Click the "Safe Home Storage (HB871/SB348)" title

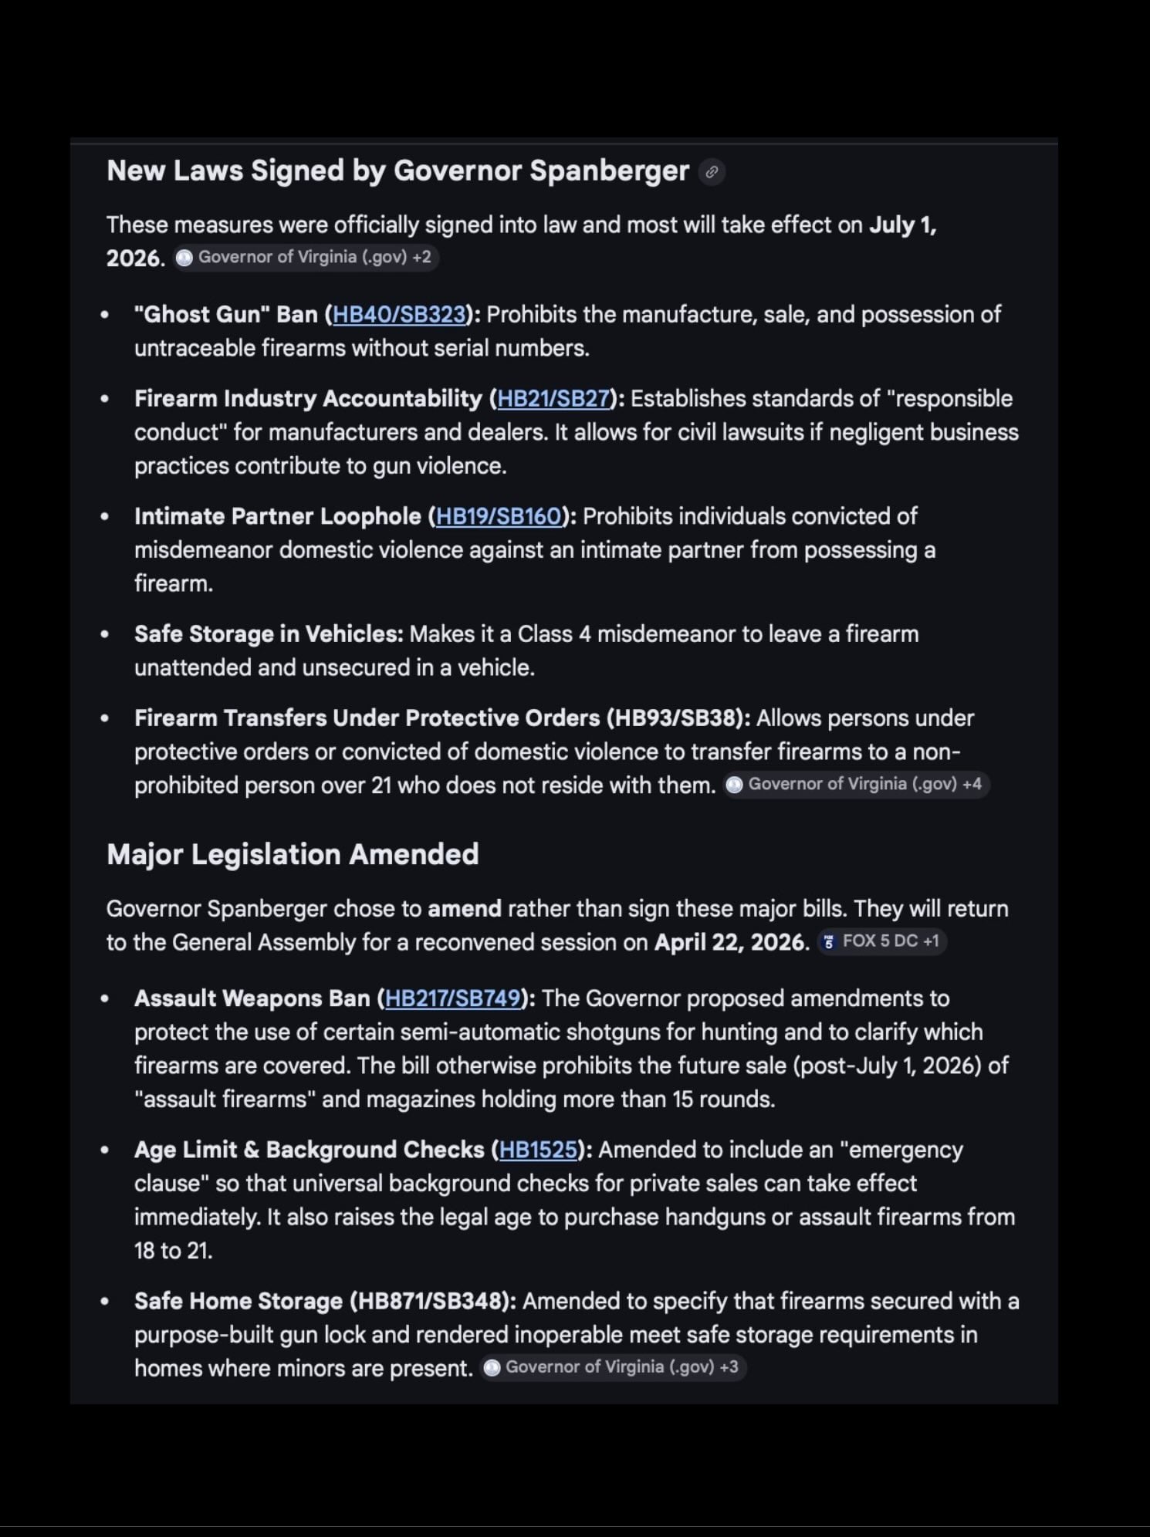click(325, 1301)
